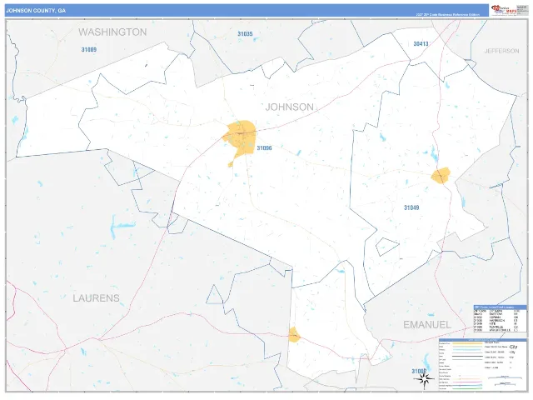This screenshot has width=533, height=400.
Task: Click ZIP code label 31035
Action: click(245, 34)
